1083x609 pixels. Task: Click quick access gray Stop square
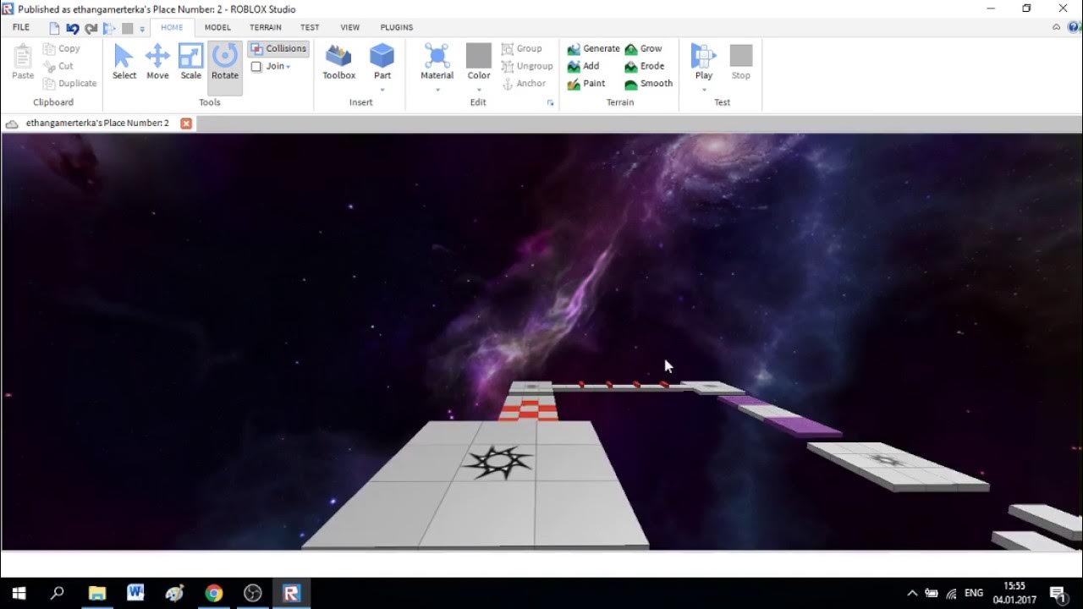click(x=127, y=28)
